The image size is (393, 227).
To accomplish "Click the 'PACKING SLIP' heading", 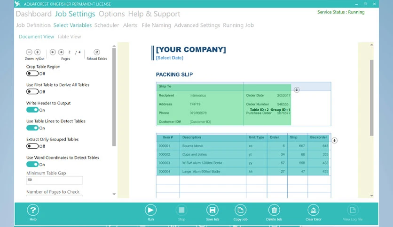I will (x=174, y=75).
